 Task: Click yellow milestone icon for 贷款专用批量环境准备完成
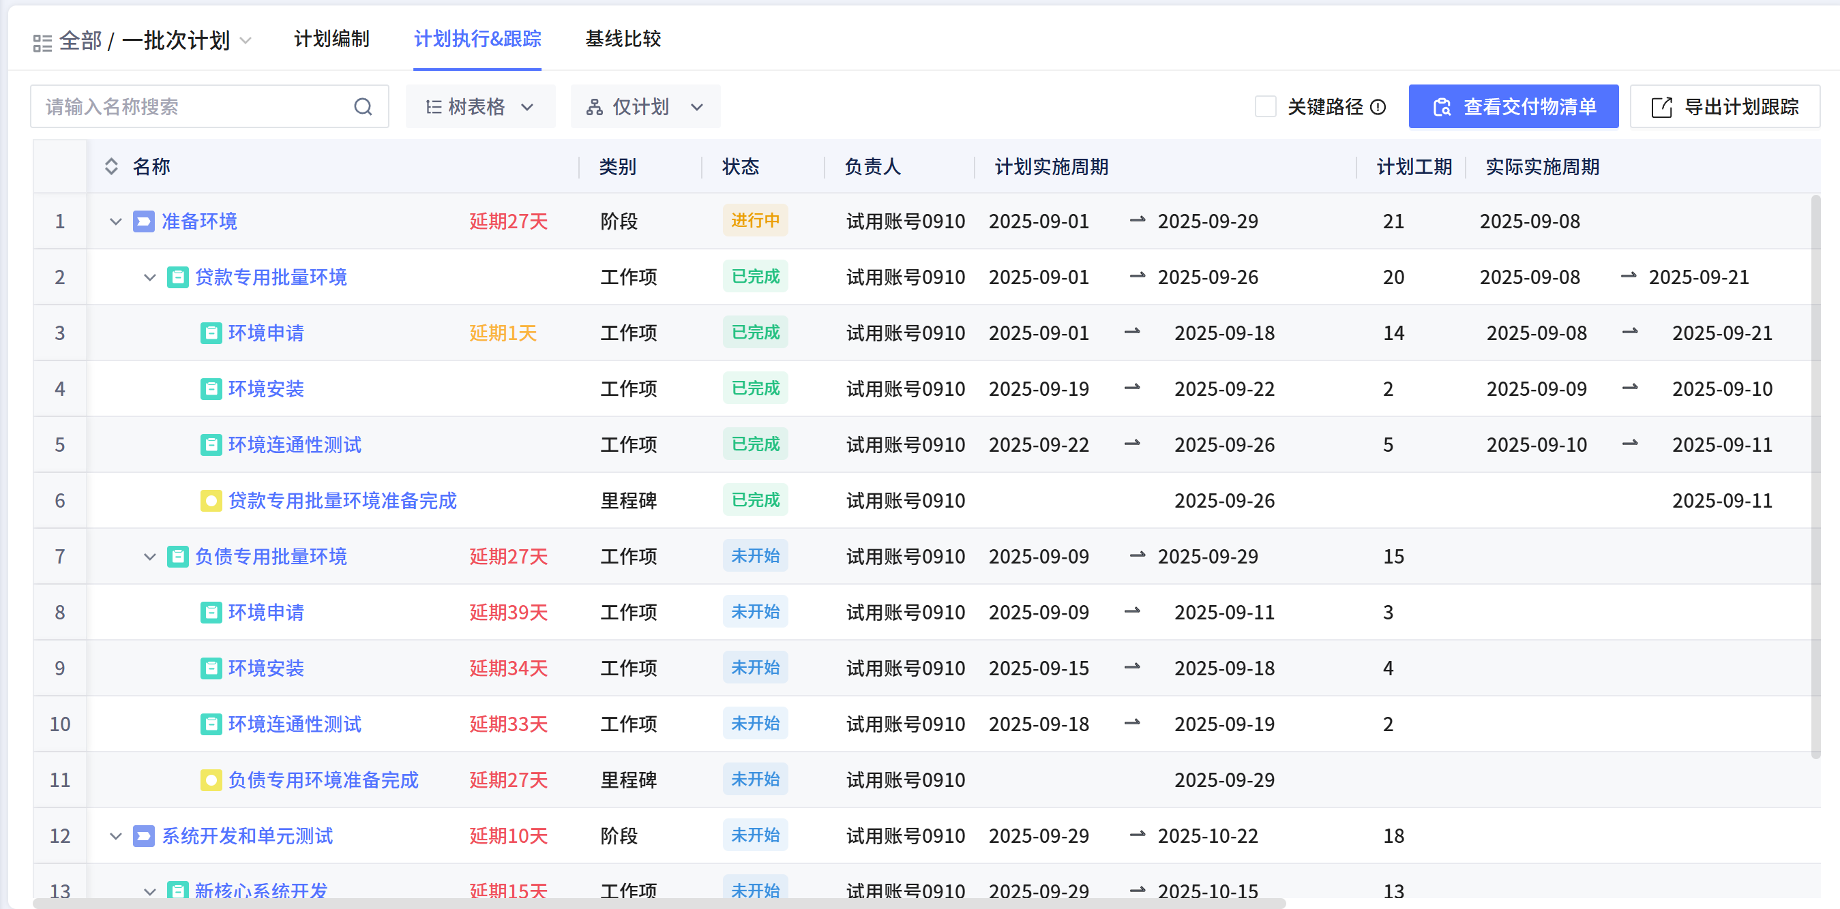coord(211,501)
